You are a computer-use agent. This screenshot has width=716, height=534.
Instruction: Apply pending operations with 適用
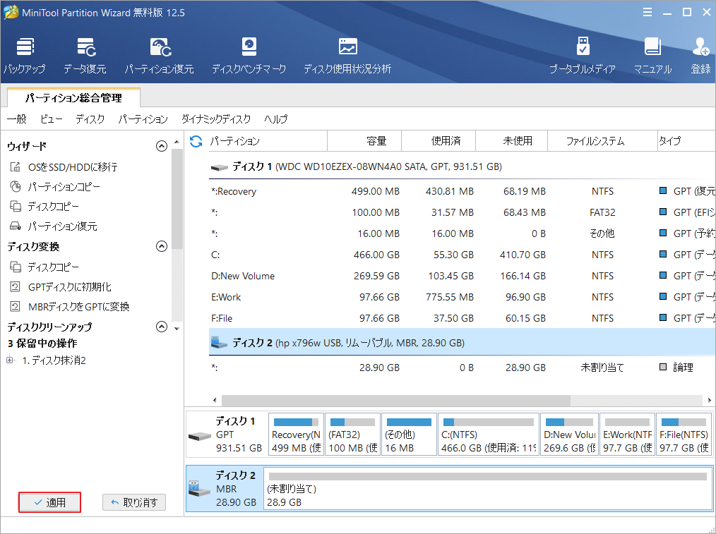pyautogui.click(x=49, y=502)
